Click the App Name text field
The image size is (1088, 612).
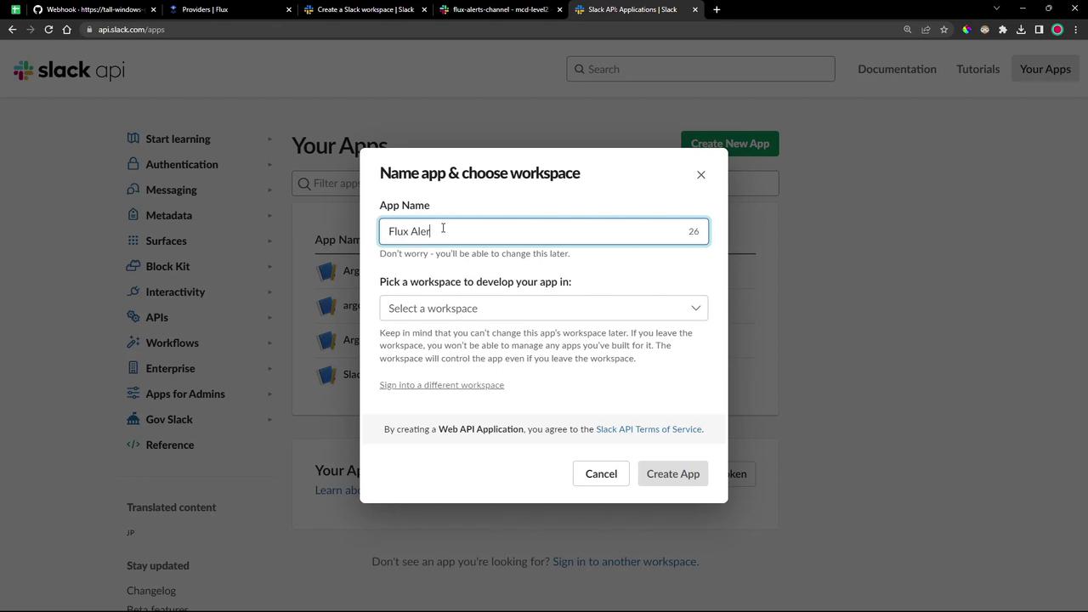pos(544,231)
